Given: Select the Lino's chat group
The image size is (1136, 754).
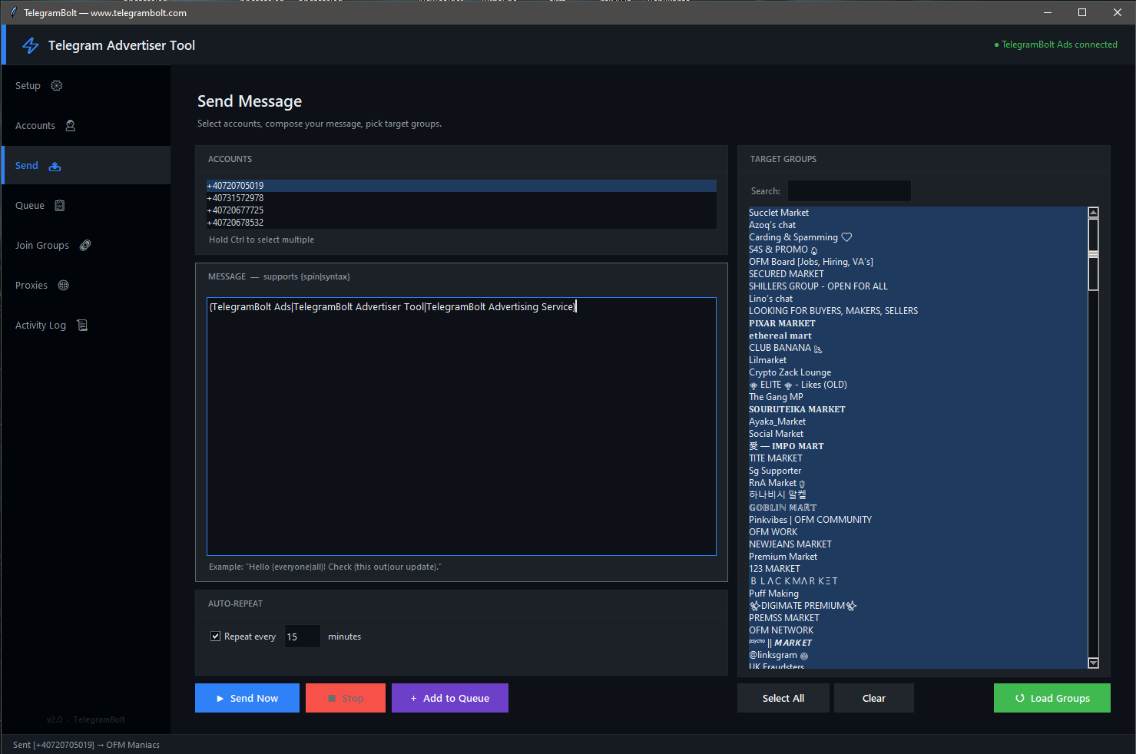Looking at the screenshot, I should (x=918, y=299).
